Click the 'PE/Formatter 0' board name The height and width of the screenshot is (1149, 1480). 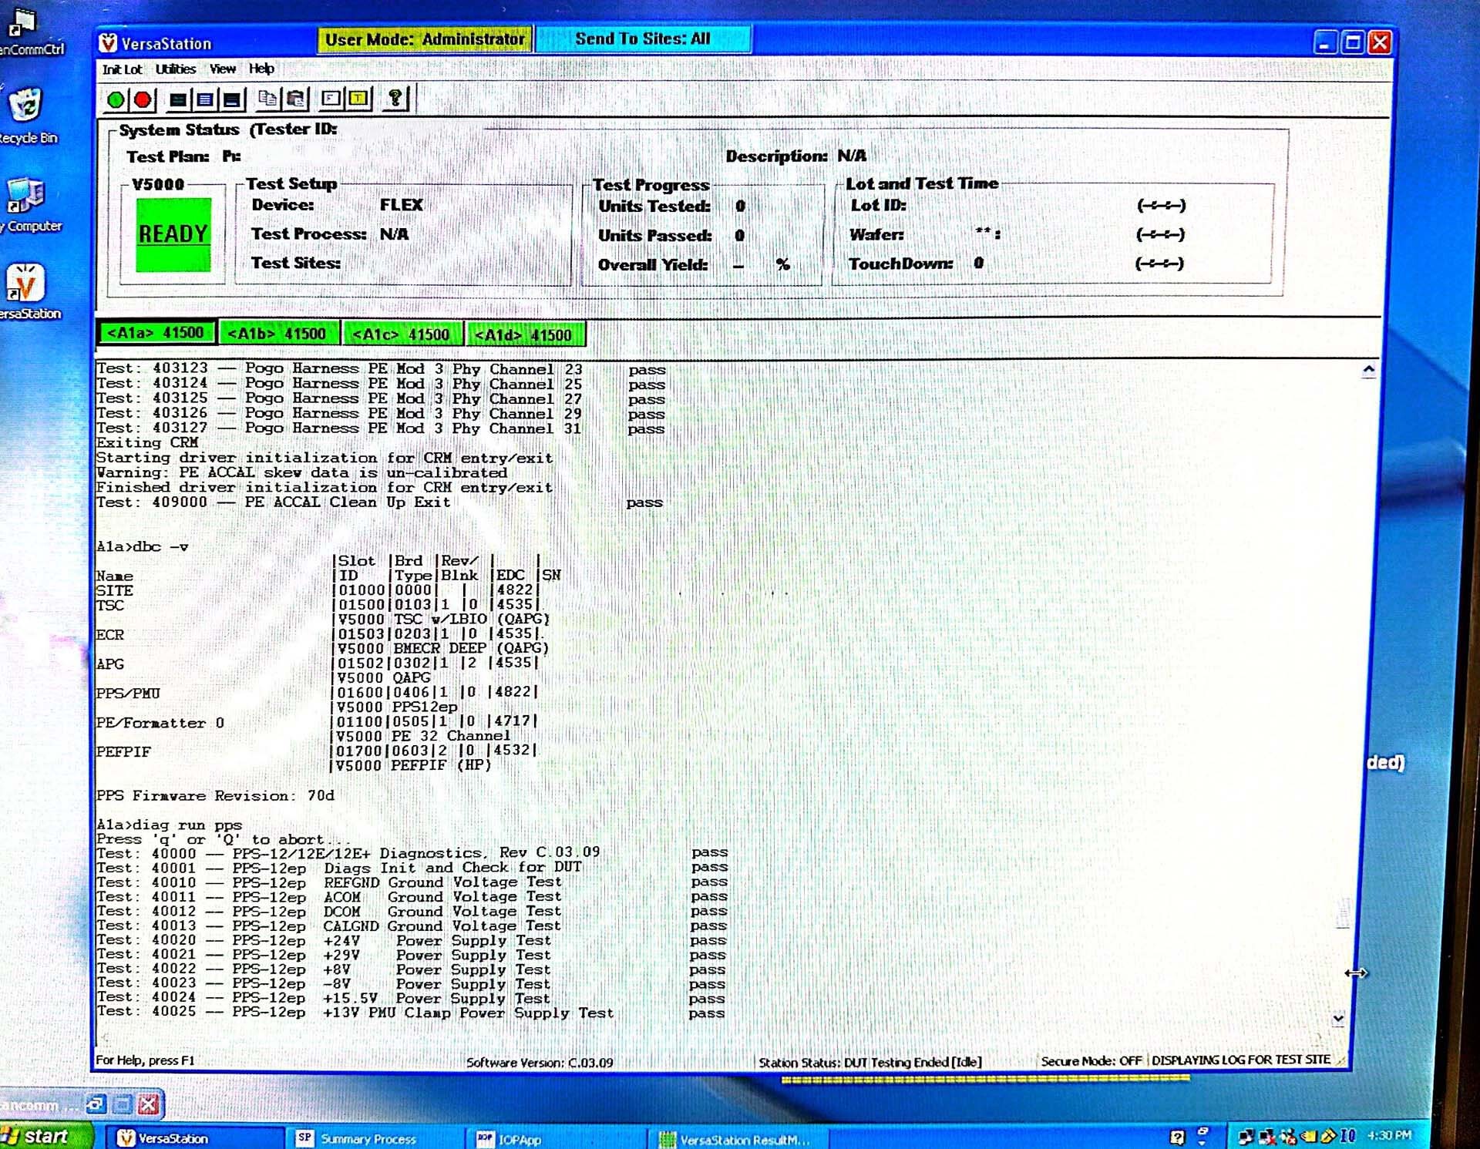(x=160, y=723)
